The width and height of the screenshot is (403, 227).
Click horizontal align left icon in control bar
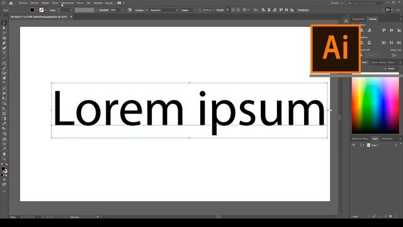(263, 10)
